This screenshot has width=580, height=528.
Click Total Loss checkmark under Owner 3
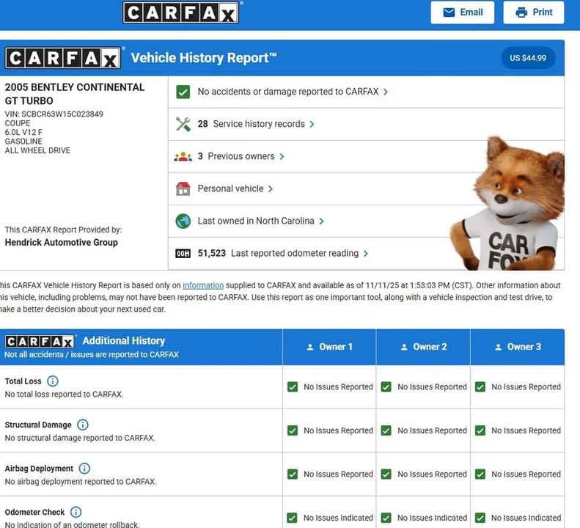coord(480,387)
